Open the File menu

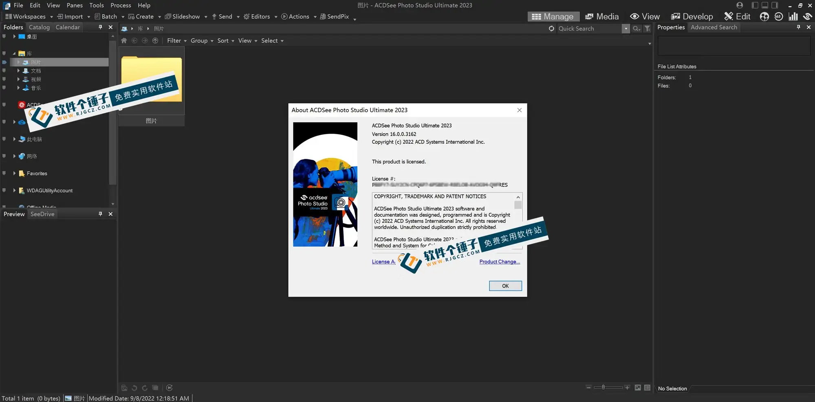pyautogui.click(x=18, y=5)
